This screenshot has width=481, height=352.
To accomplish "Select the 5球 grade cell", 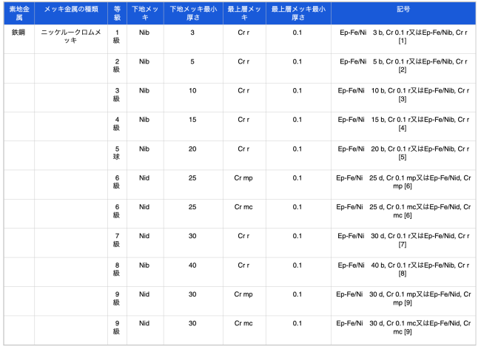I will (117, 155).
